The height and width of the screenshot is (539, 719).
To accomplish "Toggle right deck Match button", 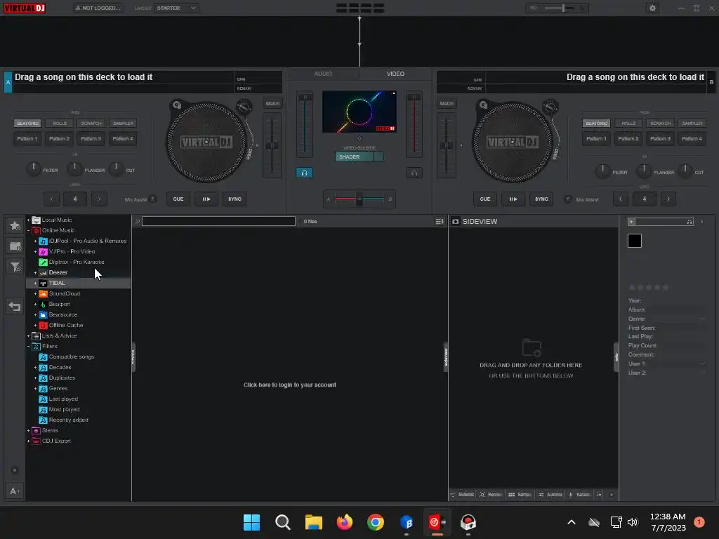I will (x=447, y=104).
